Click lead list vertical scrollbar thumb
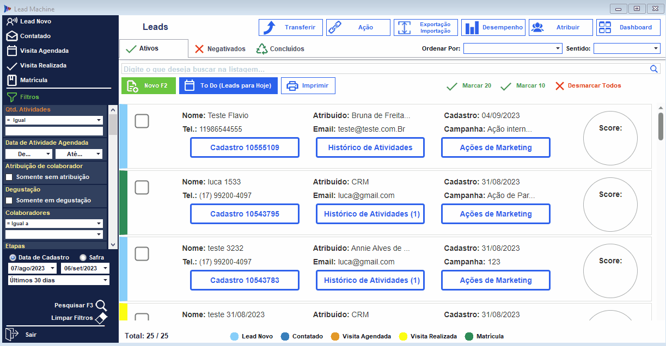 pyautogui.click(x=661, y=126)
